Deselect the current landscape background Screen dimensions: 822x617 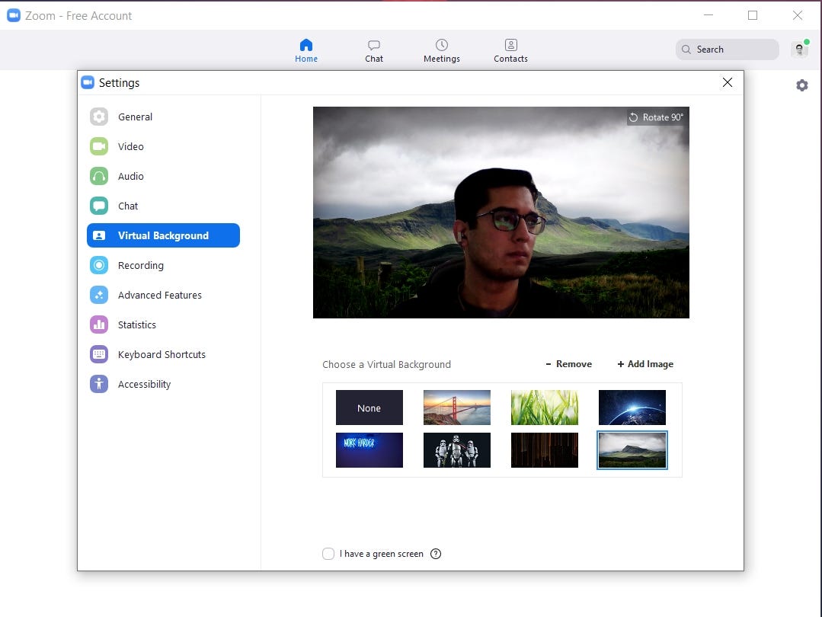tap(632, 450)
